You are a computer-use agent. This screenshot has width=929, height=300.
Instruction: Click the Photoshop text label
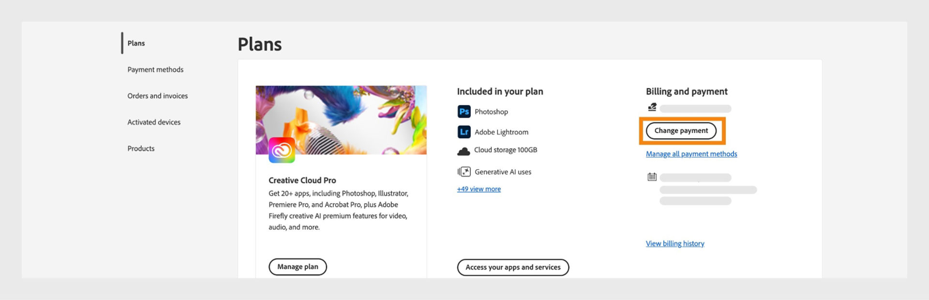[x=491, y=112]
